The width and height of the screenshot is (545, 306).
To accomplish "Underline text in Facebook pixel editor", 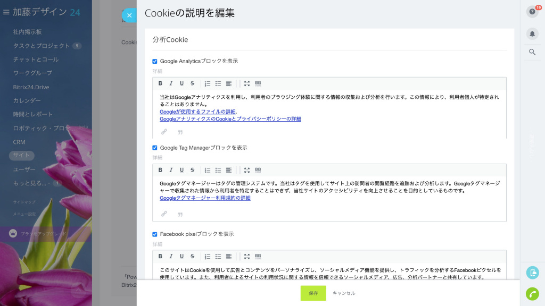I will (x=181, y=257).
